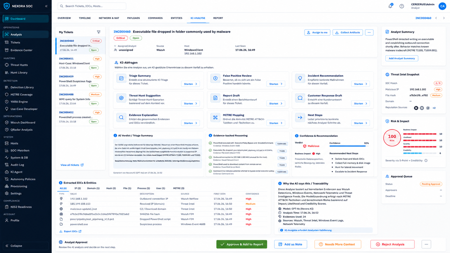
Task: Click Assign to me button
Action: click(317, 32)
